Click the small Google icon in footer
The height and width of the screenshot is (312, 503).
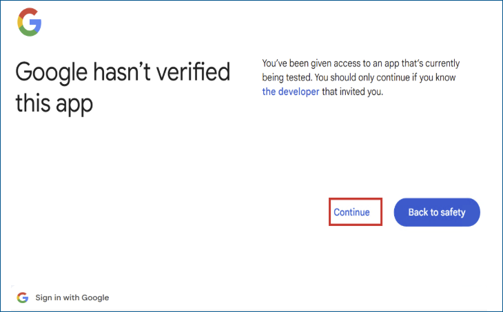tap(23, 298)
